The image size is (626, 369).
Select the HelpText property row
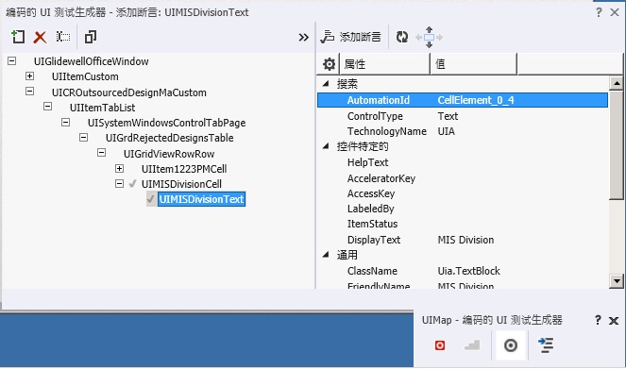[463, 162]
